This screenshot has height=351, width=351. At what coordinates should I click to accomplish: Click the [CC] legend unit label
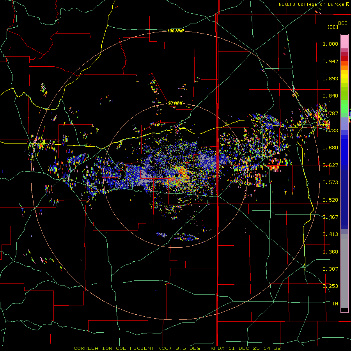[333, 27]
